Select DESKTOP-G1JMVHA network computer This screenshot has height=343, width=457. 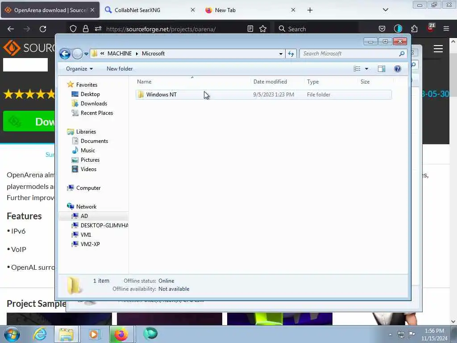pos(104,226)
